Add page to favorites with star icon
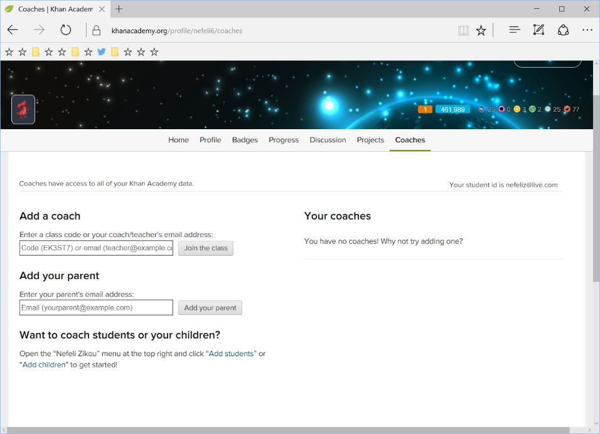600x434 pixels. point(481,31)
